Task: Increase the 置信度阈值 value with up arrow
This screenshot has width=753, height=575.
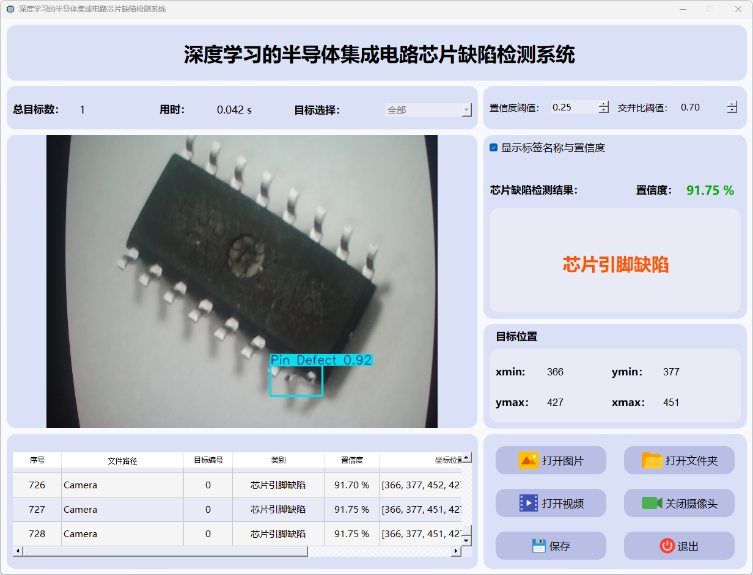Action: [604, 104]
